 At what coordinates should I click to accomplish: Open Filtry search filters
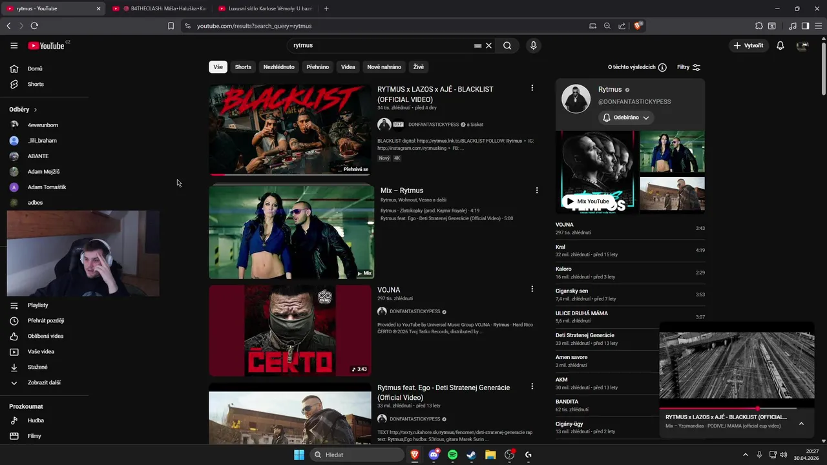click(689, 67)
